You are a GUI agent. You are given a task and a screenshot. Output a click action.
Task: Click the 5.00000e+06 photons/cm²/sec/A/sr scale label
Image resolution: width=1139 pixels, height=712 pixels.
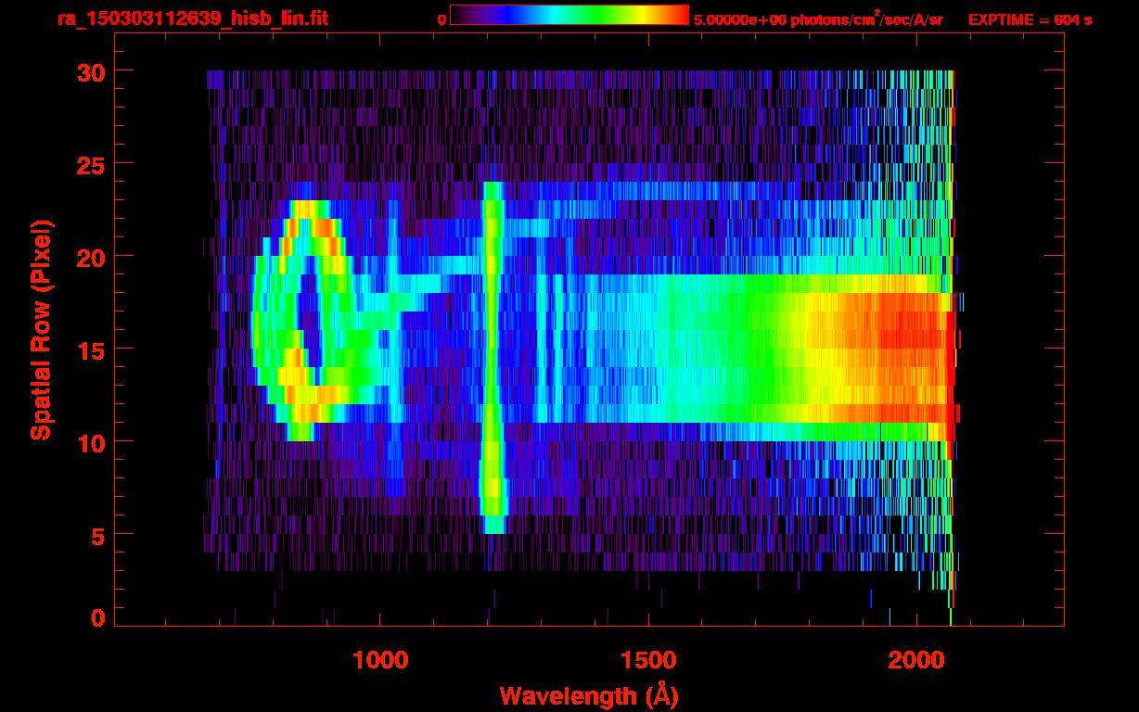click(818, 19)
